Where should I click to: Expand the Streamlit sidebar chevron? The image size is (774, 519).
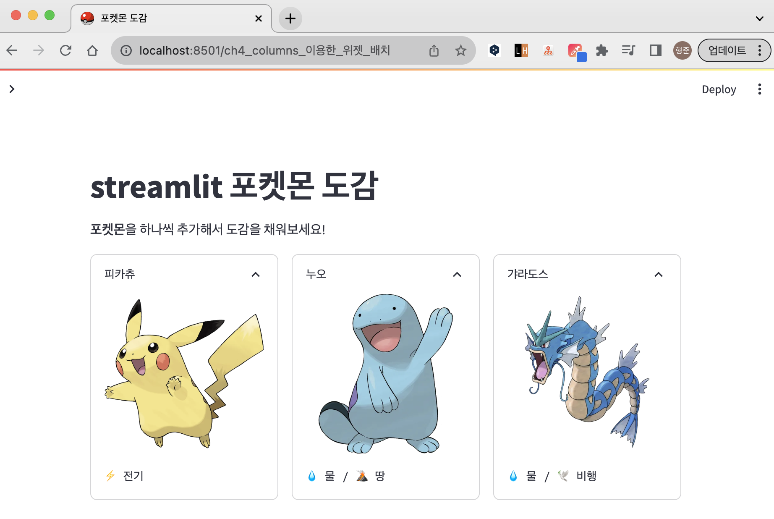click(x=12, y=89)
